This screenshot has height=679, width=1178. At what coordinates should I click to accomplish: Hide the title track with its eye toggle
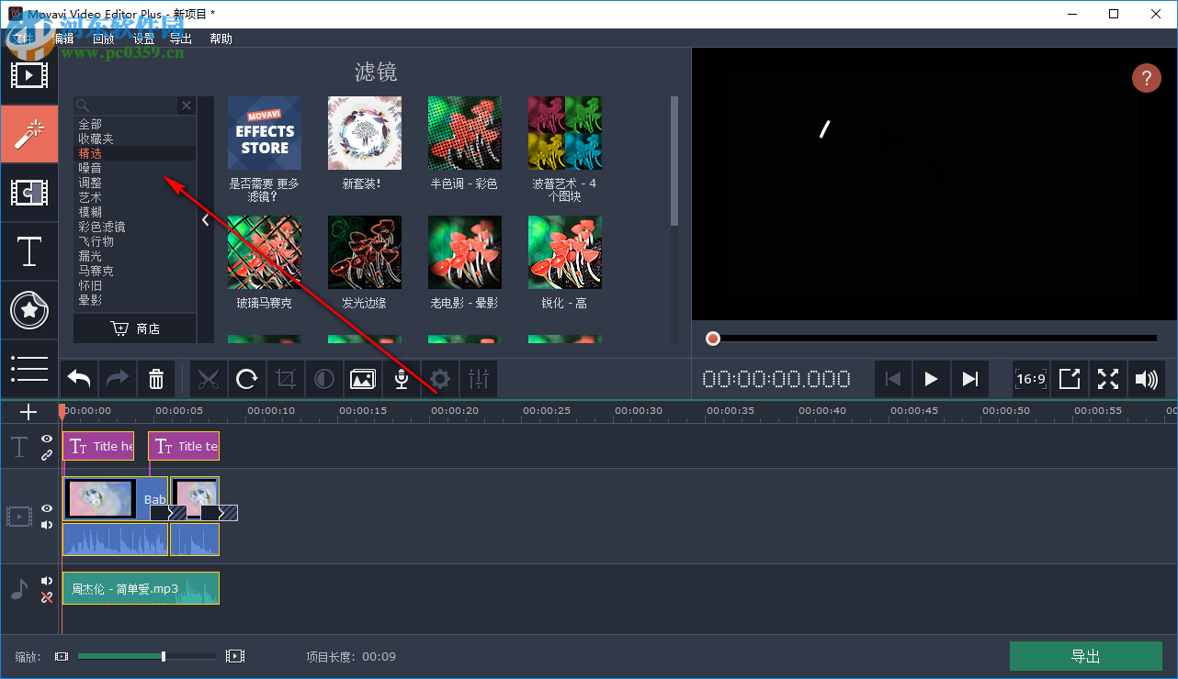point(46,439)
